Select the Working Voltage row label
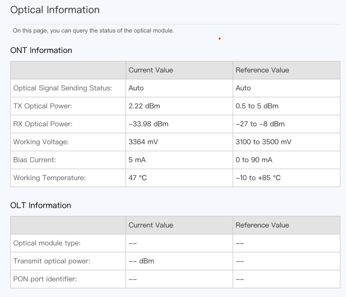This screenshot has width=346, height=297. pyautogui.click(x=41, y=142)
